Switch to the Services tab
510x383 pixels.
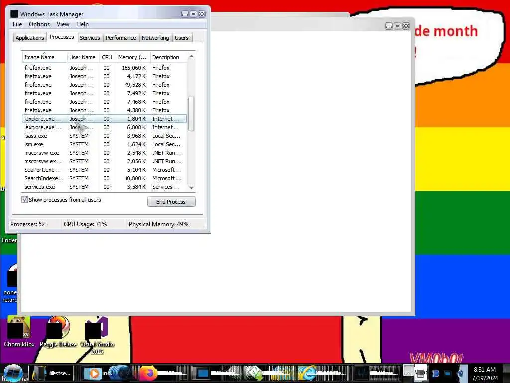click(90, 38)
